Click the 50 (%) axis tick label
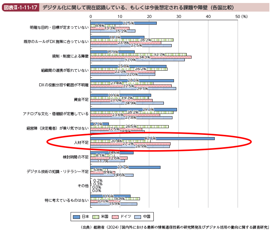 pos(241,16)
